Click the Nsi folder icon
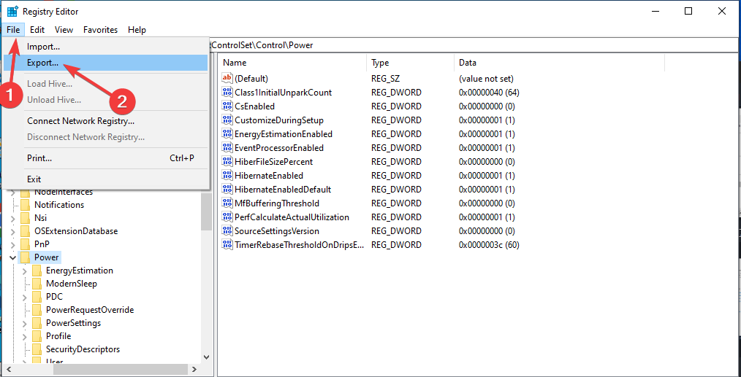This screenshot has width=741, height=377. pyautogui.click(x=26, y=218)
